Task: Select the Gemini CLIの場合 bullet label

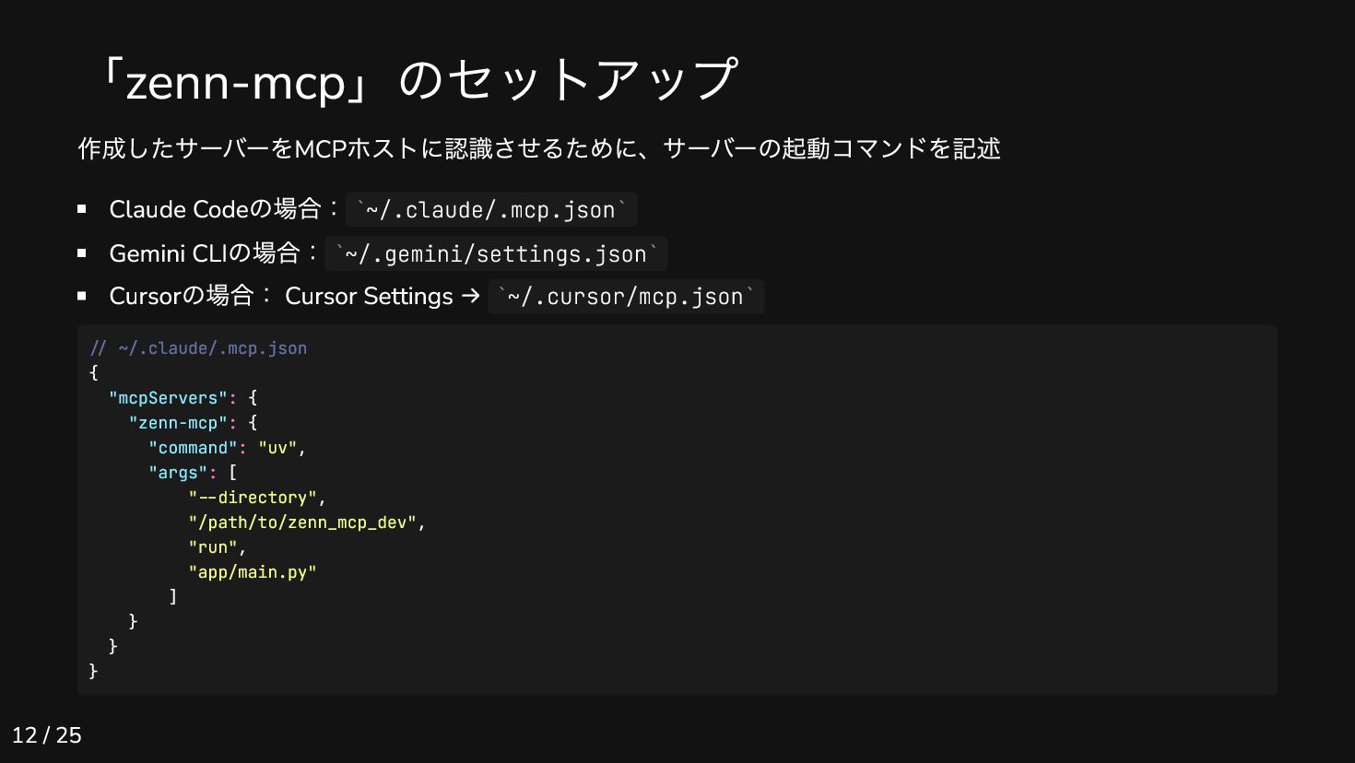Action: click(x=214, y=252)
